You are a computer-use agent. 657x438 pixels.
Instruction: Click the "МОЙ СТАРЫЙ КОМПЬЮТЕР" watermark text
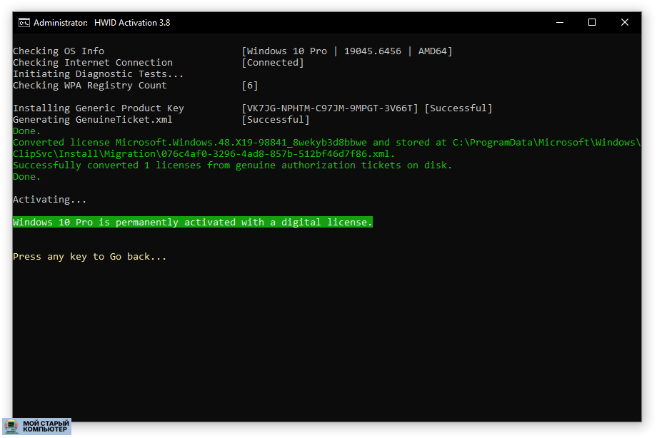point(46,427)
